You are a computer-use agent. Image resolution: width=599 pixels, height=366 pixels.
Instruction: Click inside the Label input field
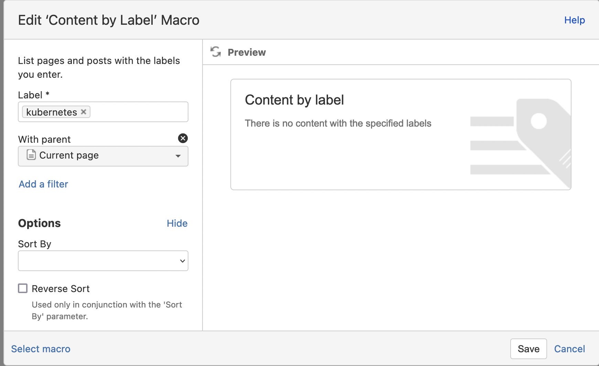click(138, 112)
